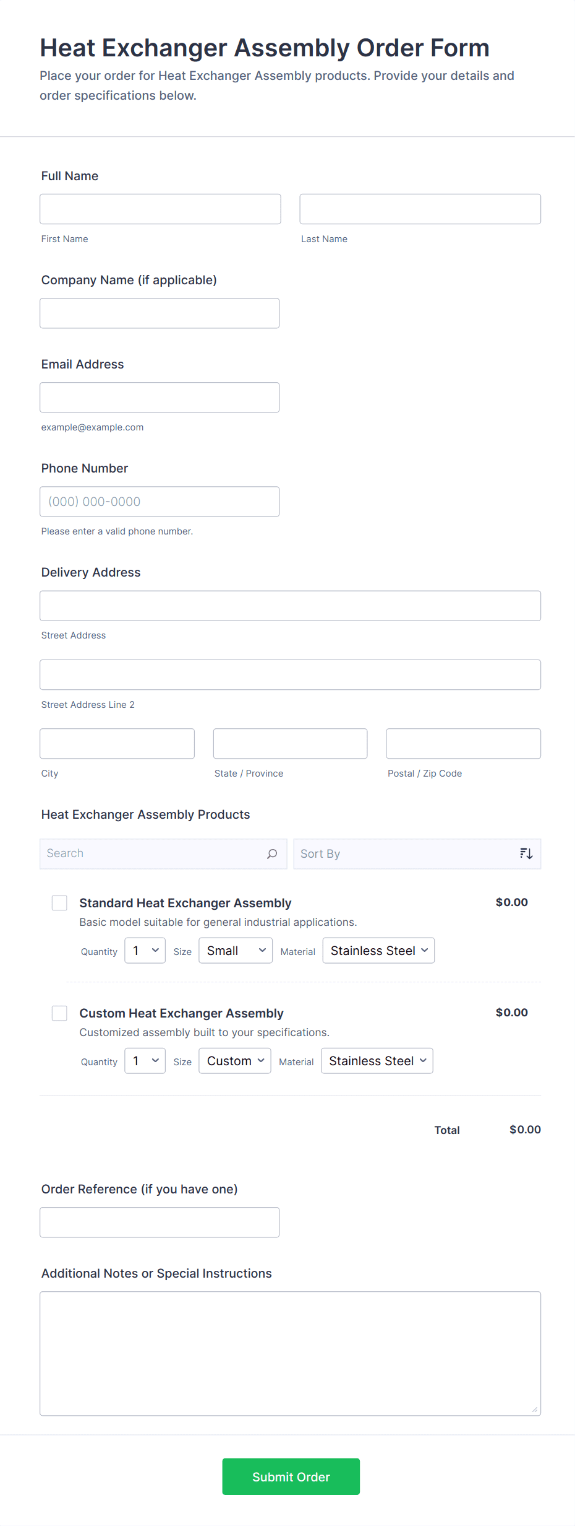Click the Postal / Zip Code field

pyautogui.click(x=464, y=744)
